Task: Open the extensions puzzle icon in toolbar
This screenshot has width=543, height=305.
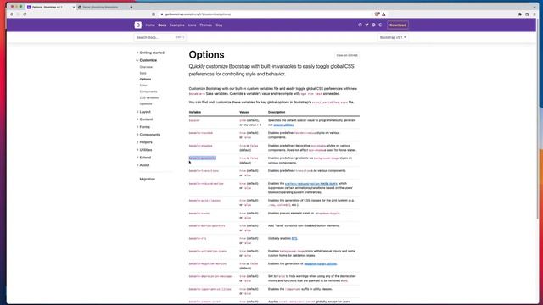Action: tap(520, 14)
